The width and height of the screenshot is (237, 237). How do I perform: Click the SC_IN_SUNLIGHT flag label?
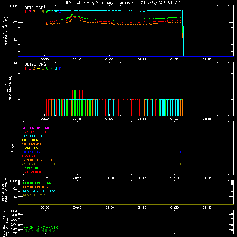(34, 140)
